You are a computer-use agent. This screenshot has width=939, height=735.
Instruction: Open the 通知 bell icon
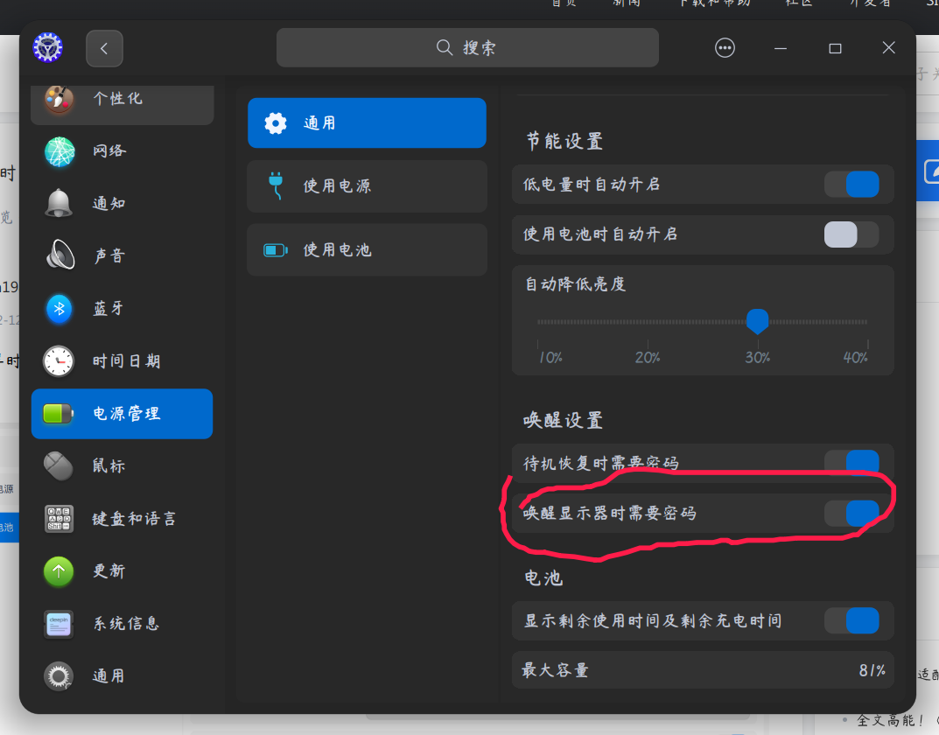pos(59,204)
